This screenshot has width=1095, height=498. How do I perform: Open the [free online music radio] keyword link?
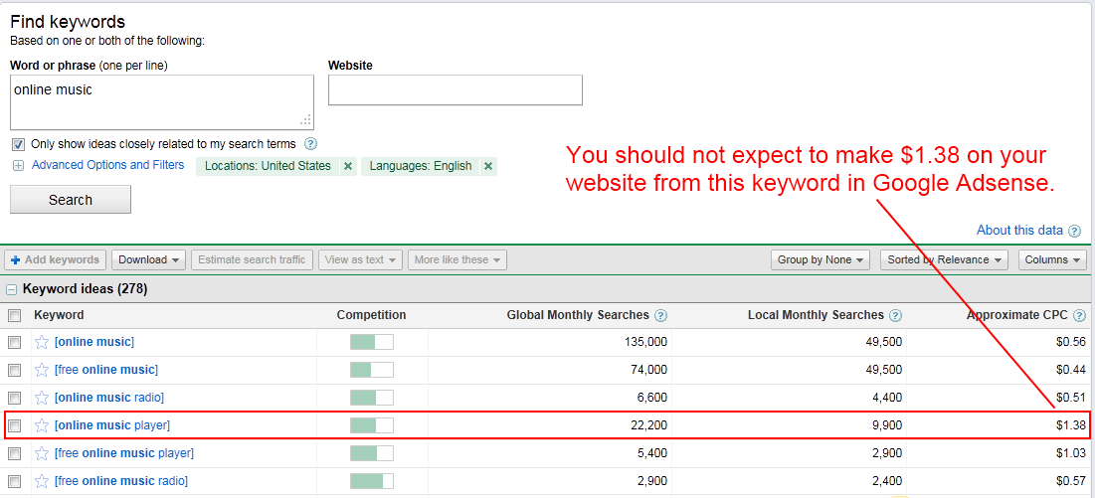121,481
